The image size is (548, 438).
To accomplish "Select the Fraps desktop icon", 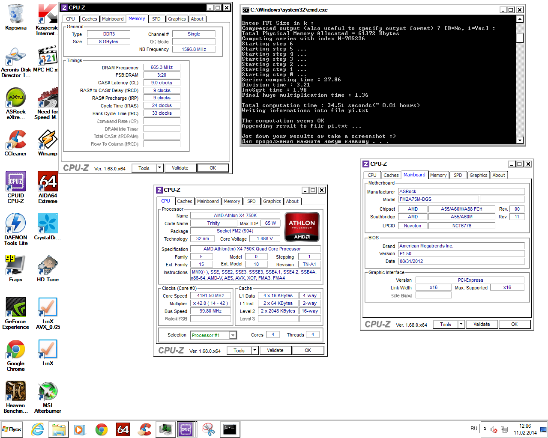I will [x=16, y=268].
